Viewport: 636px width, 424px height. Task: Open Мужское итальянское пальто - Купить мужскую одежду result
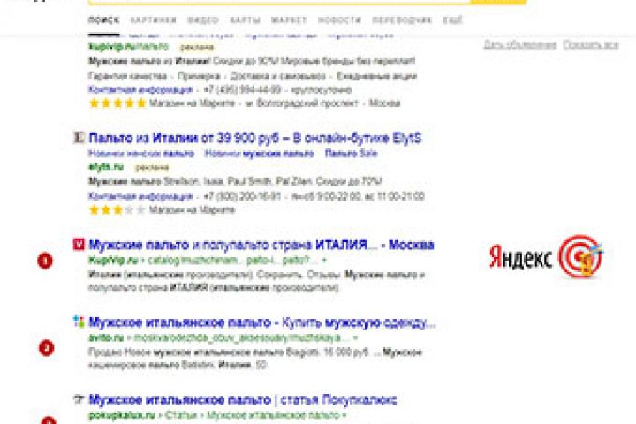coord(262,322)
